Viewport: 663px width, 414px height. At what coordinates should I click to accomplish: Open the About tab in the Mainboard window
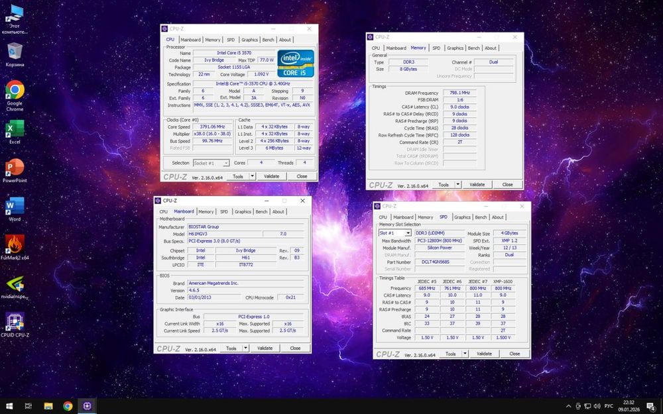coord(278,212)
